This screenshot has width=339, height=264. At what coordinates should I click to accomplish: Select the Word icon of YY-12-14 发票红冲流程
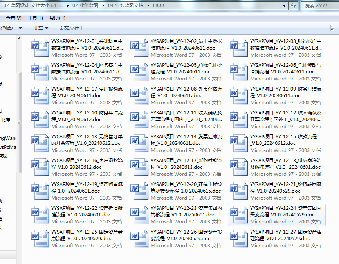tap(139, 144)
